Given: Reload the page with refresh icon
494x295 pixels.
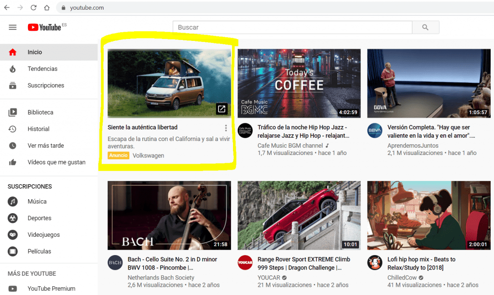Looking at the screenshot, I should [x=33, y=8].
